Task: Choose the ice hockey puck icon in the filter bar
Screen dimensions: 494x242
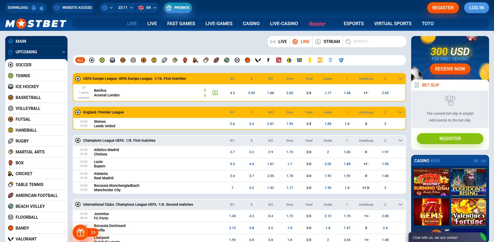Action: click(112, 60)
